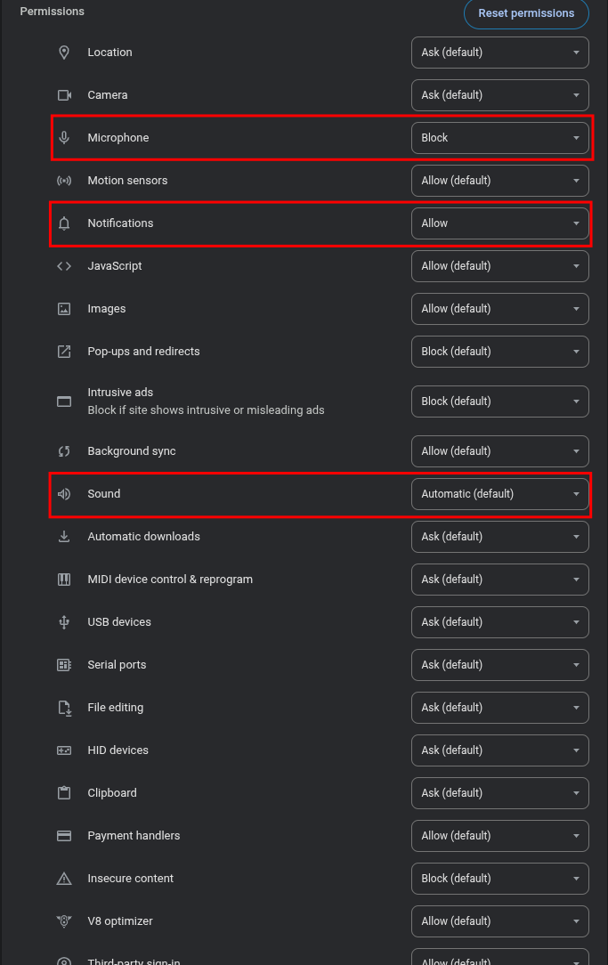Open the Payment handlers dropdown
Screen dimensions: 608x965
pos(499,836)
